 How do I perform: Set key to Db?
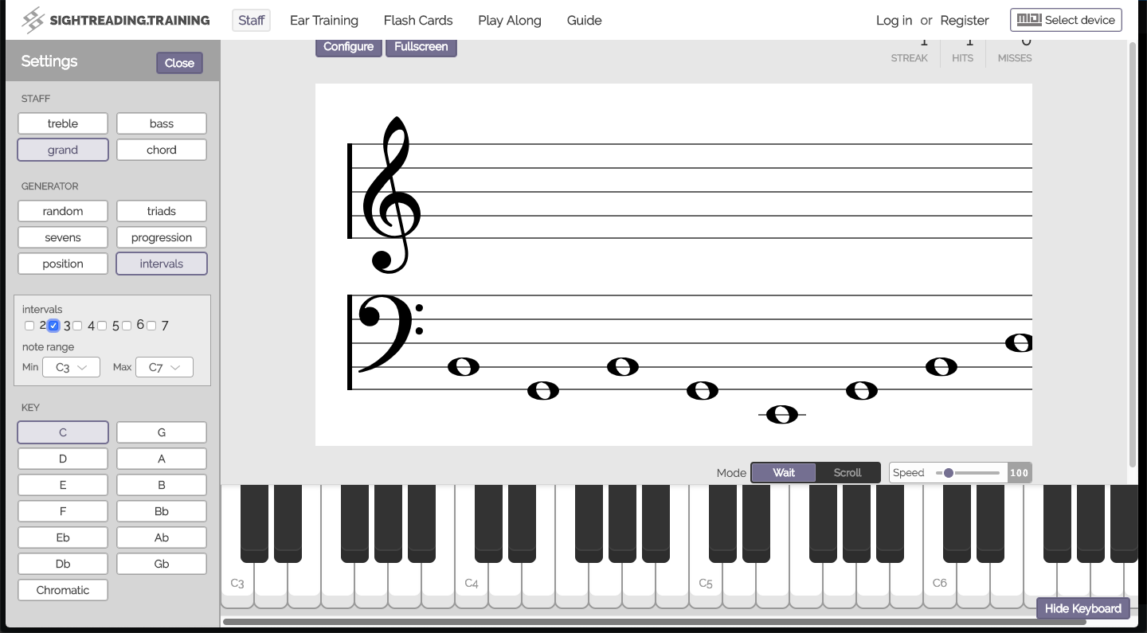(63, 564)
